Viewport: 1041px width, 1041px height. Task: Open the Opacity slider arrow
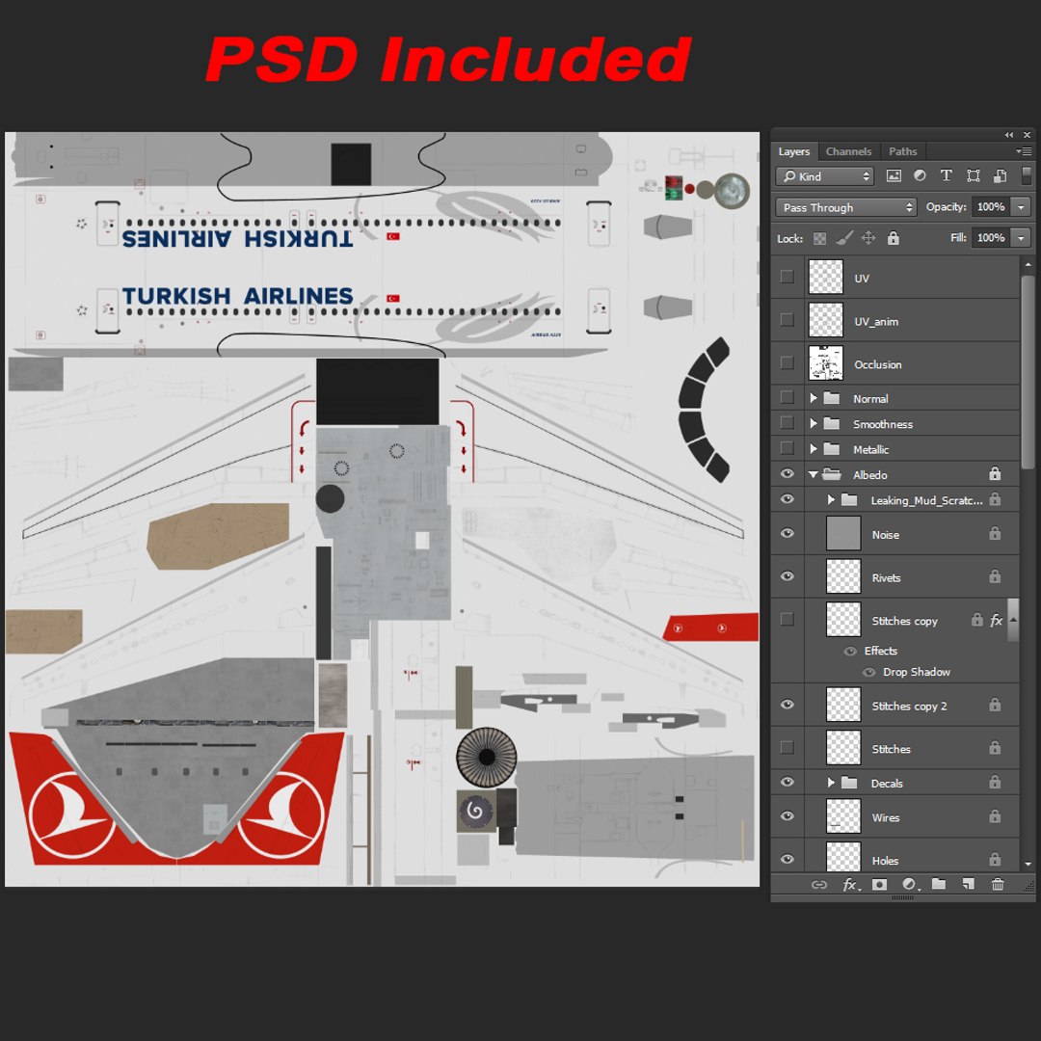point(1021,207)
